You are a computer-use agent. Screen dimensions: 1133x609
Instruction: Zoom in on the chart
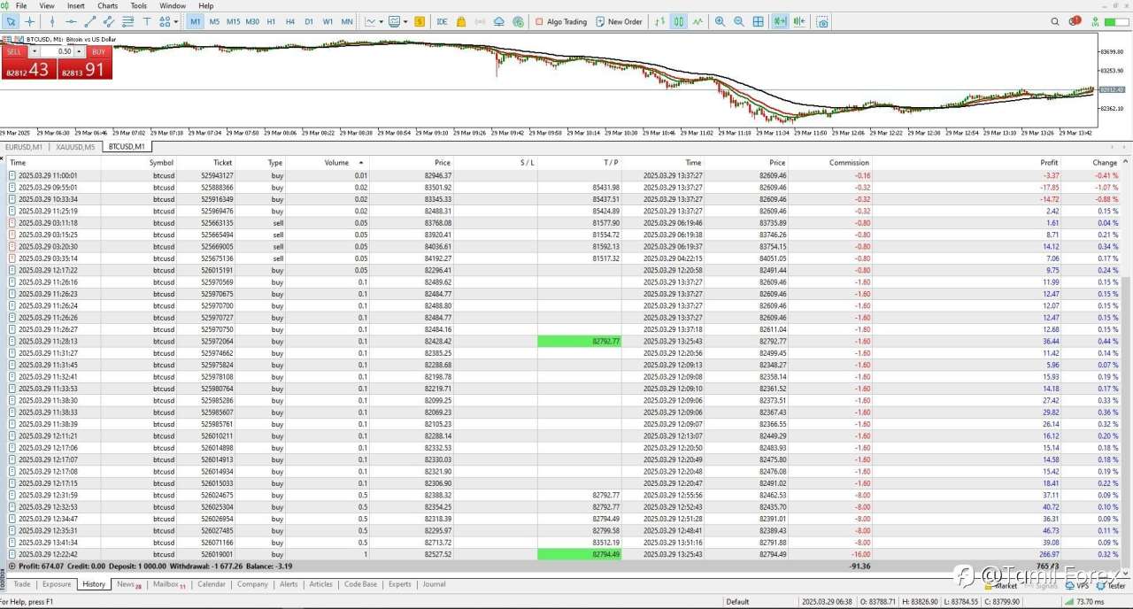(720, 21)
